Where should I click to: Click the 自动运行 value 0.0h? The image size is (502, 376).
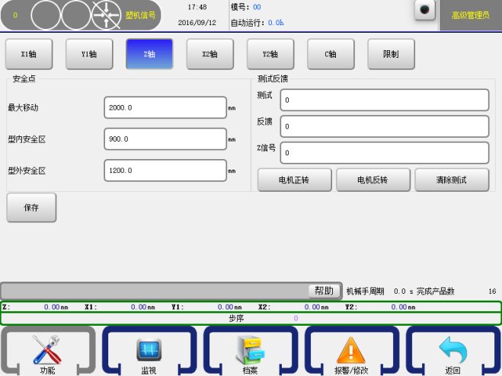point(276,23)
